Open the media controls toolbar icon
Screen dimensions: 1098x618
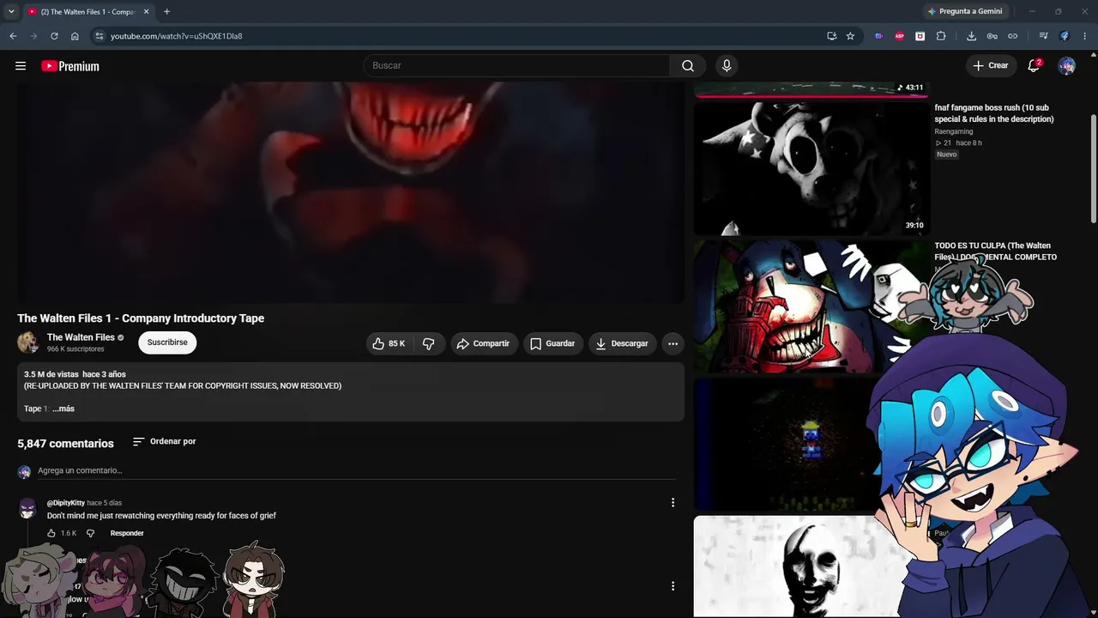(1043, 36)
